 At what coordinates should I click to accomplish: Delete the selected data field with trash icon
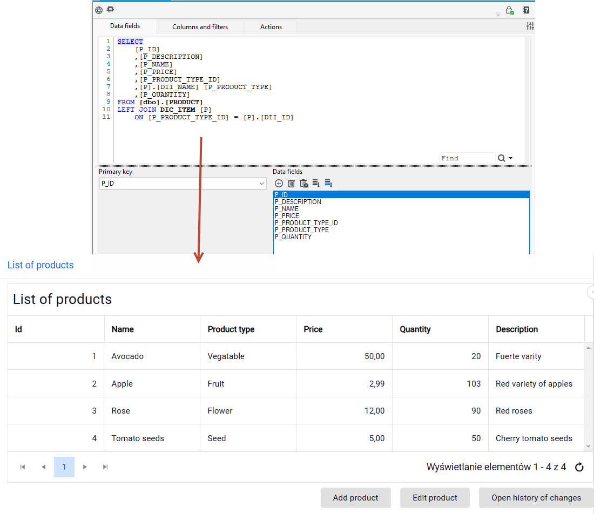(x=291, y=184)
